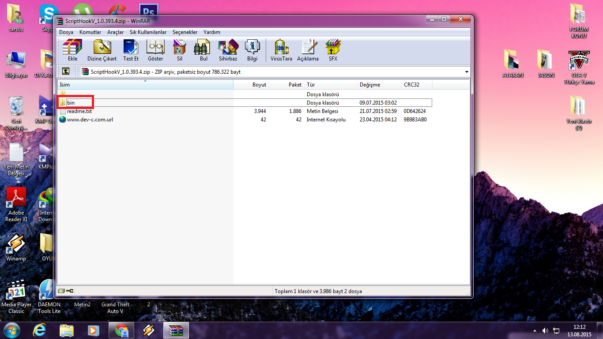Open the Komutlar menu

(90, 32)
